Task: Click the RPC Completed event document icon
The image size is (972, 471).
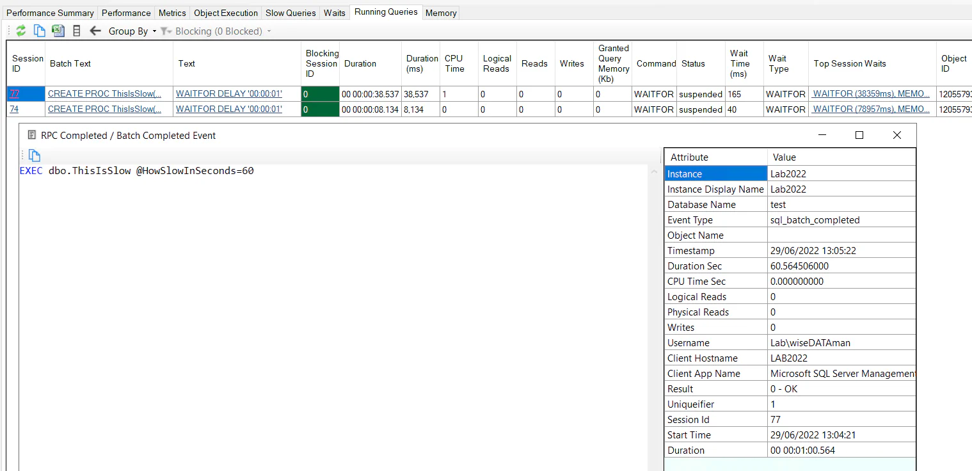Action: click(x=31, y=134)
